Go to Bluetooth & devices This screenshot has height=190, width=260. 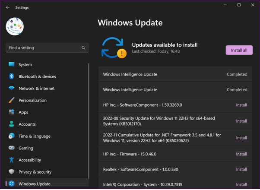(47, 76)
